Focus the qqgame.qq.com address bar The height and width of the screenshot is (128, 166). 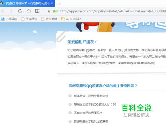tap(113, 11)
